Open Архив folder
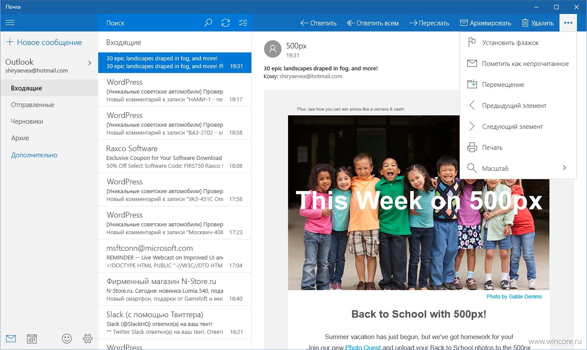 (x=49, y=138)
